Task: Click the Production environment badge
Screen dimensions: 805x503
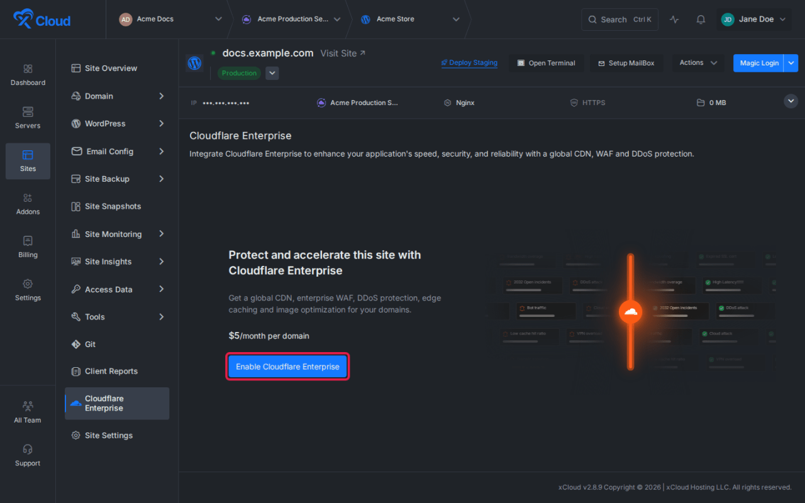Action: click(239, 73)
